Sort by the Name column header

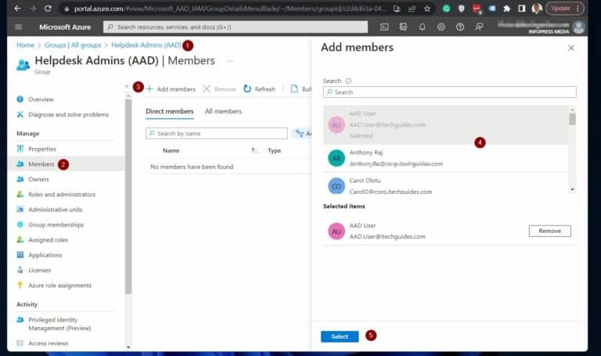coord(171,150)
